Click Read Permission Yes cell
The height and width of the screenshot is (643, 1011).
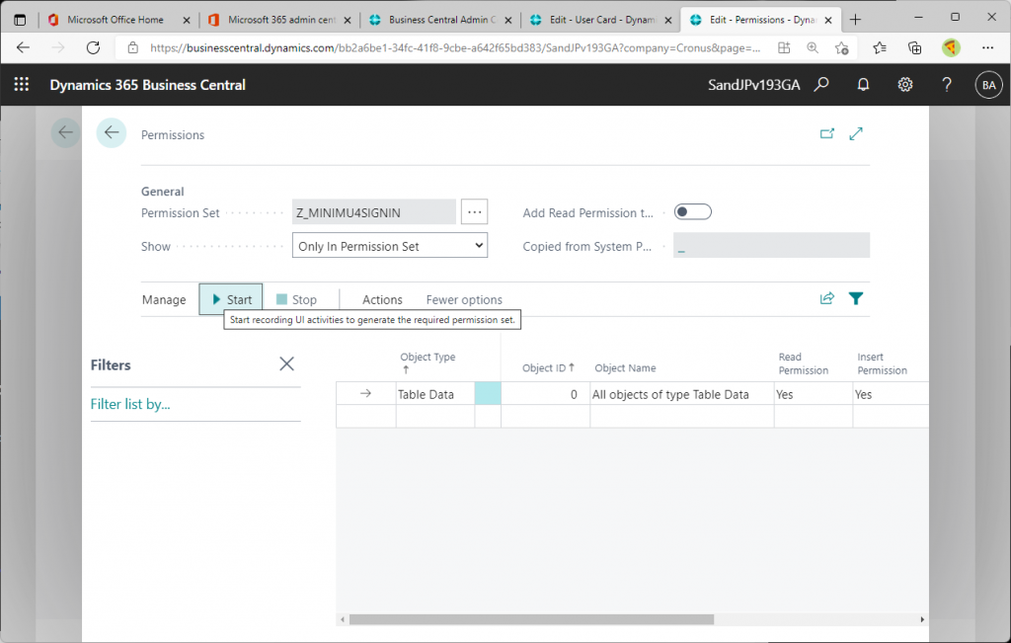814,394
